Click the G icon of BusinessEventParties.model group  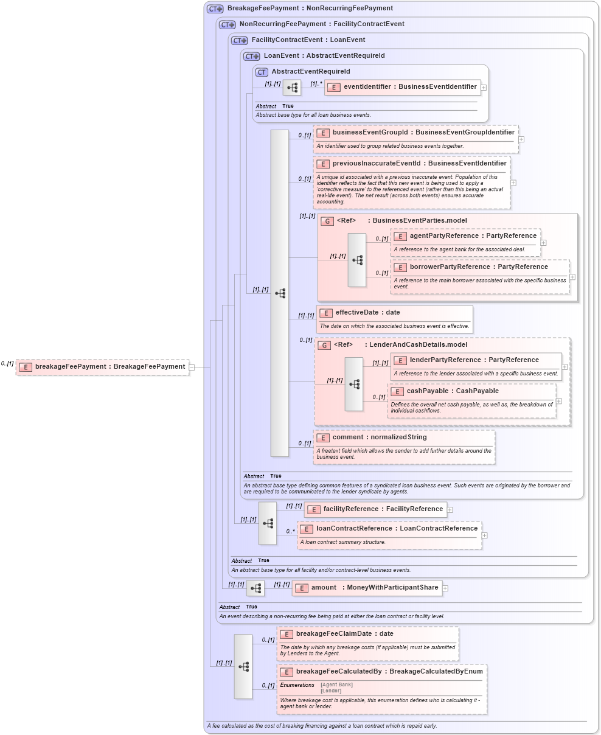point(326,220)
